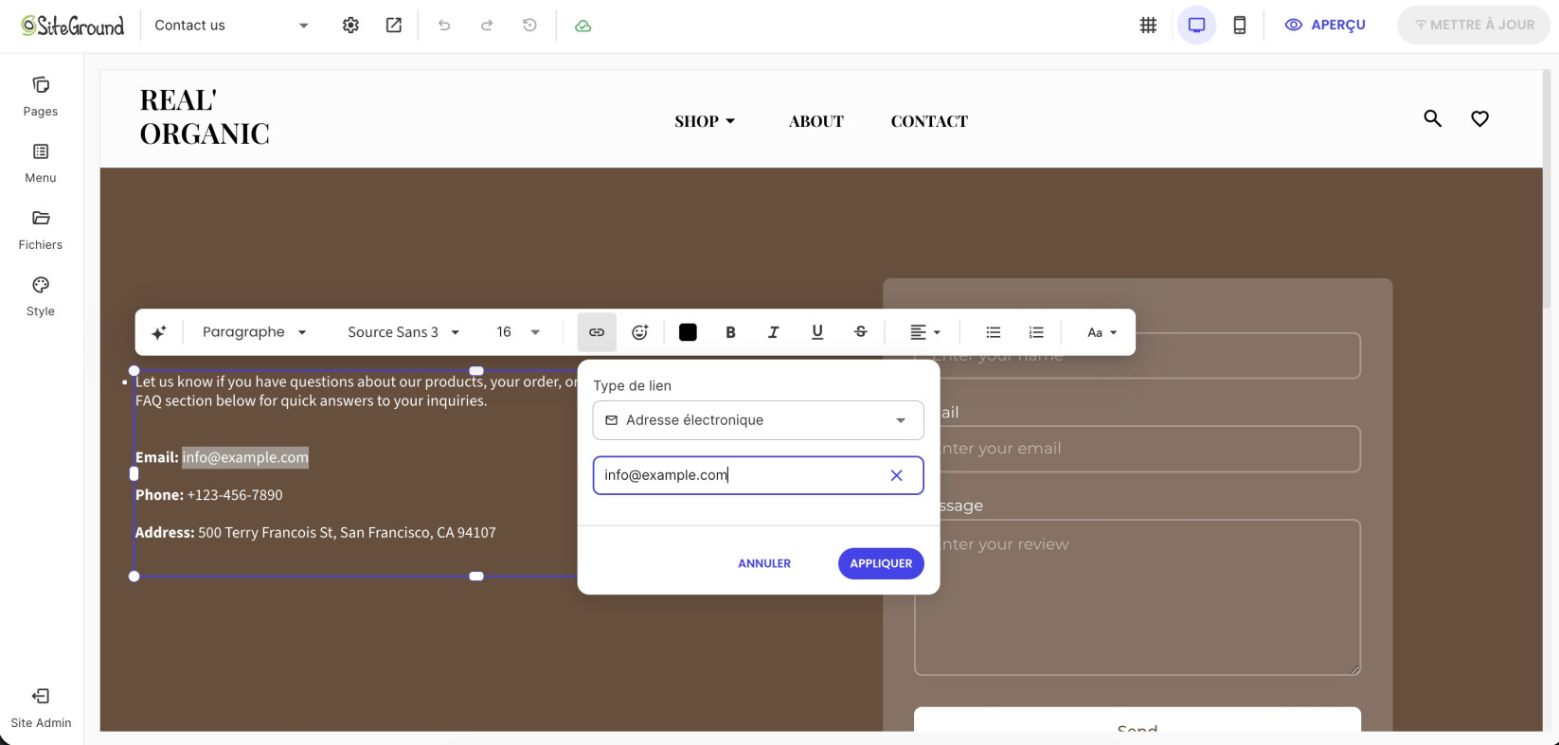Open the Aa text case dropdown
Viewport: 1559px width, 745px height.
coord(1102,332)
